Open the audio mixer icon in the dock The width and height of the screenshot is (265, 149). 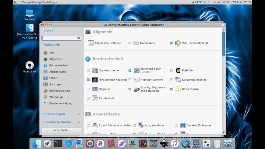[153, 143]
